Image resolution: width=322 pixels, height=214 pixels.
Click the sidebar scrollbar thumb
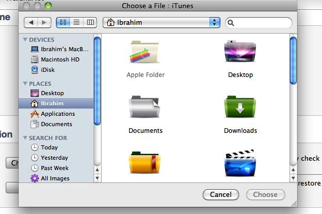click(x=97, y=81)
